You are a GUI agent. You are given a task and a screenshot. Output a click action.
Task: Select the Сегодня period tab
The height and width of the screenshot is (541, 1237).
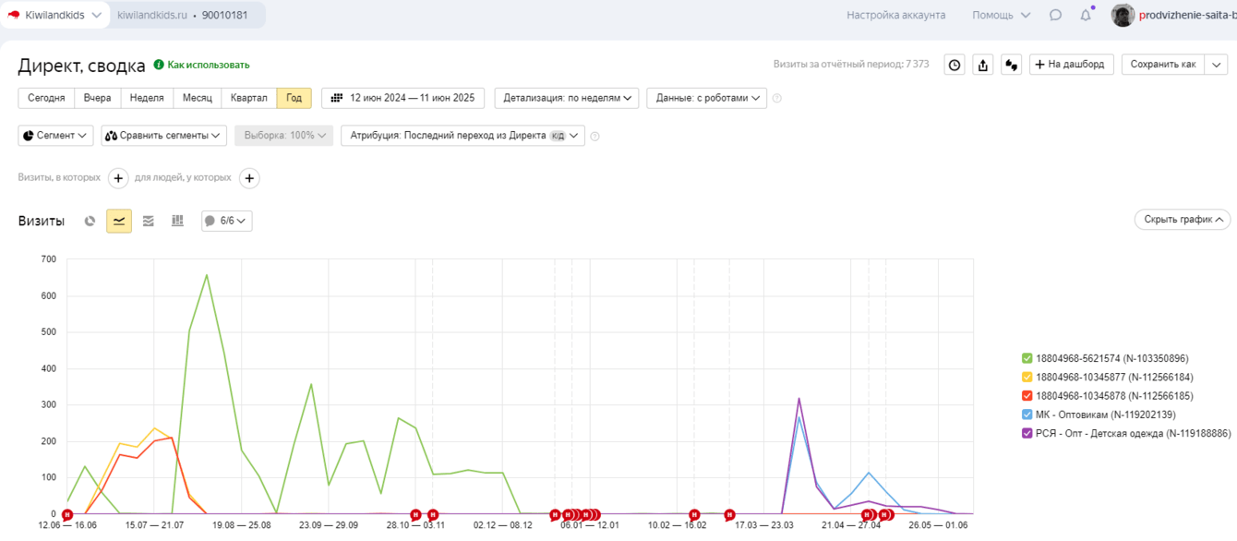[46, 98]
